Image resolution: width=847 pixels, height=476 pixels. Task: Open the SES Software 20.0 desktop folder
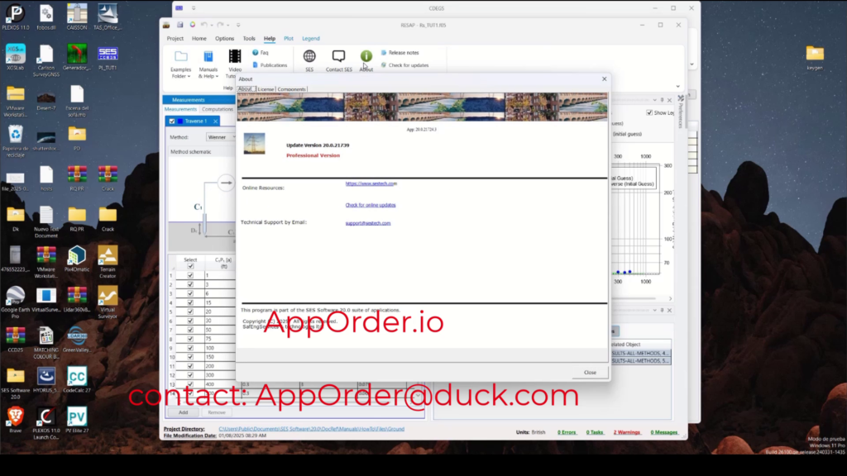pos(16,383)
